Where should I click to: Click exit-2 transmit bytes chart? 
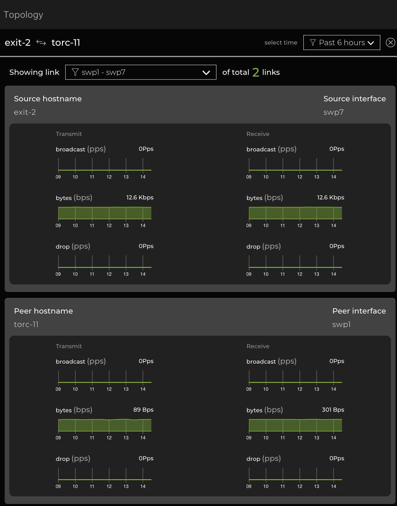105,213
